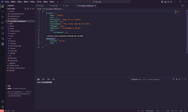Open the Run and Debug view
Image resolution: width=188 pixels, height=112 pixels.
[x=3, y=23]
